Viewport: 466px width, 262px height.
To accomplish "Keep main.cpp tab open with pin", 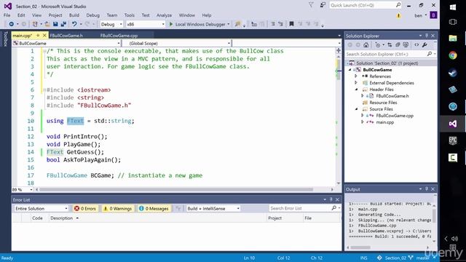I will click(x=38, y=36).
